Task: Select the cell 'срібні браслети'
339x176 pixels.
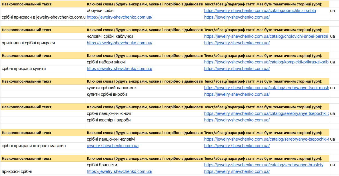Action: coord(145,165)
